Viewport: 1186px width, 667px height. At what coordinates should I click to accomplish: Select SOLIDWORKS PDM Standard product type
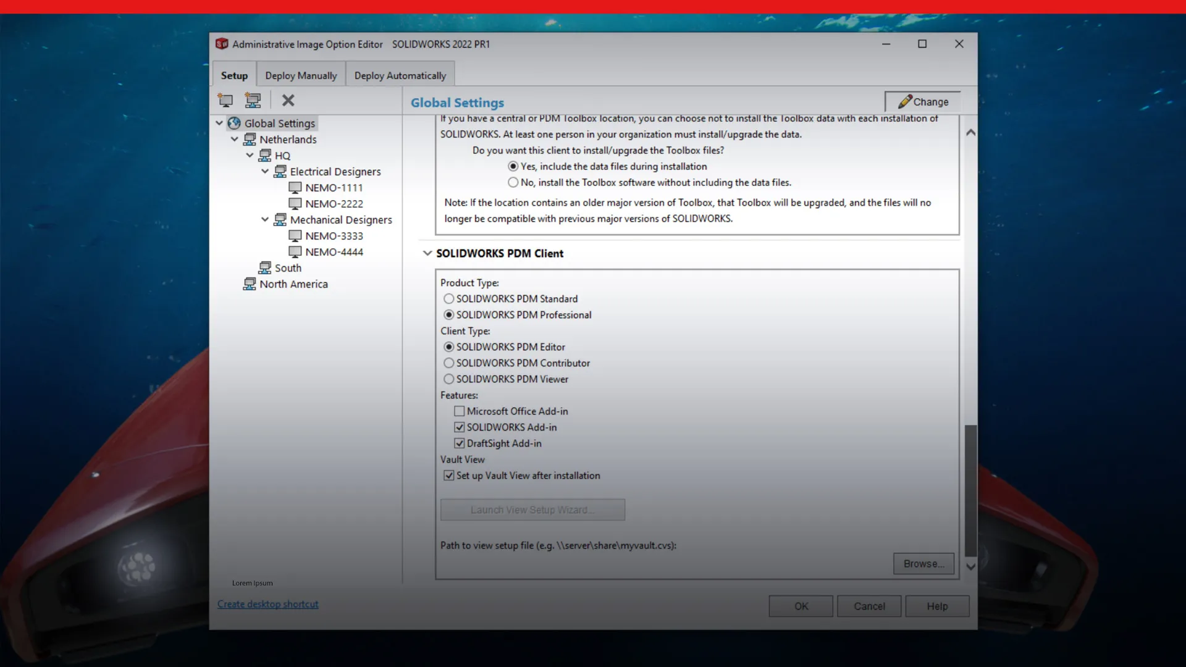click(448, 298)
